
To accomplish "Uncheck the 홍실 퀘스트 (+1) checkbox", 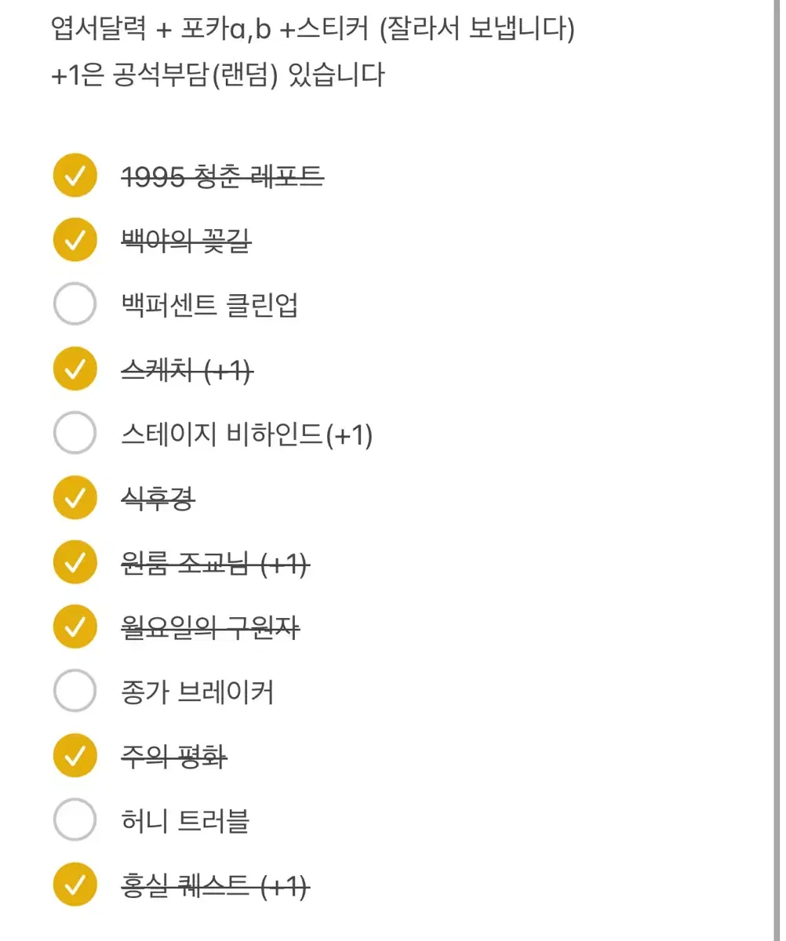I will 75,885.
